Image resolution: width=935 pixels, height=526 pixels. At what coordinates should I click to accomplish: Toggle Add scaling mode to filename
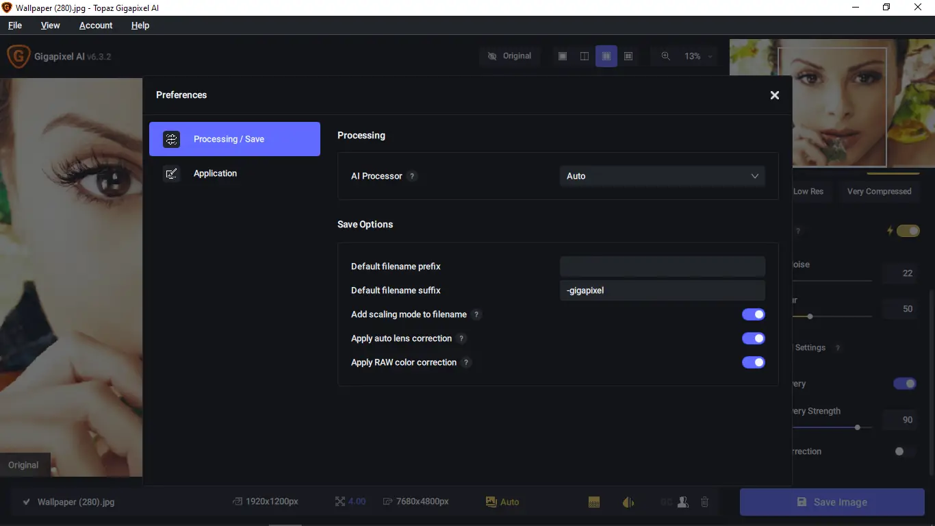point(754,314)
